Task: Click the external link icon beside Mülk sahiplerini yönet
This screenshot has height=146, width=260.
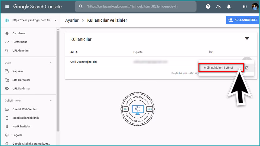Action: pyautogui.click(x=247, y=68)
